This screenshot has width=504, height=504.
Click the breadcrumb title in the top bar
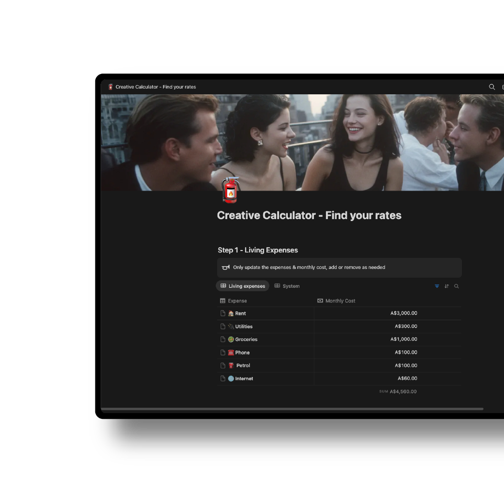click(156, 87)
